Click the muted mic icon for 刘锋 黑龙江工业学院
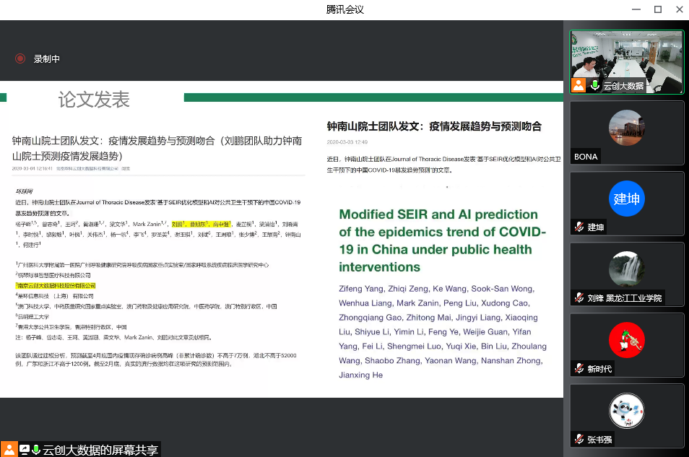689x457 pixels. (x=578, y=298)
